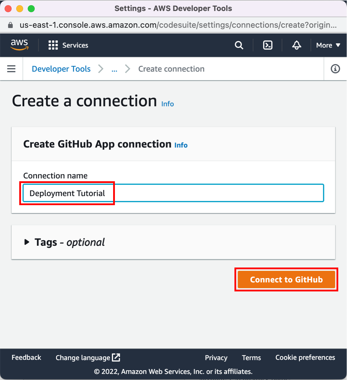Image resolution: width=347 pixels, height=380 pixels.
Task: Click the search magnifier icon
Action: 239,45
